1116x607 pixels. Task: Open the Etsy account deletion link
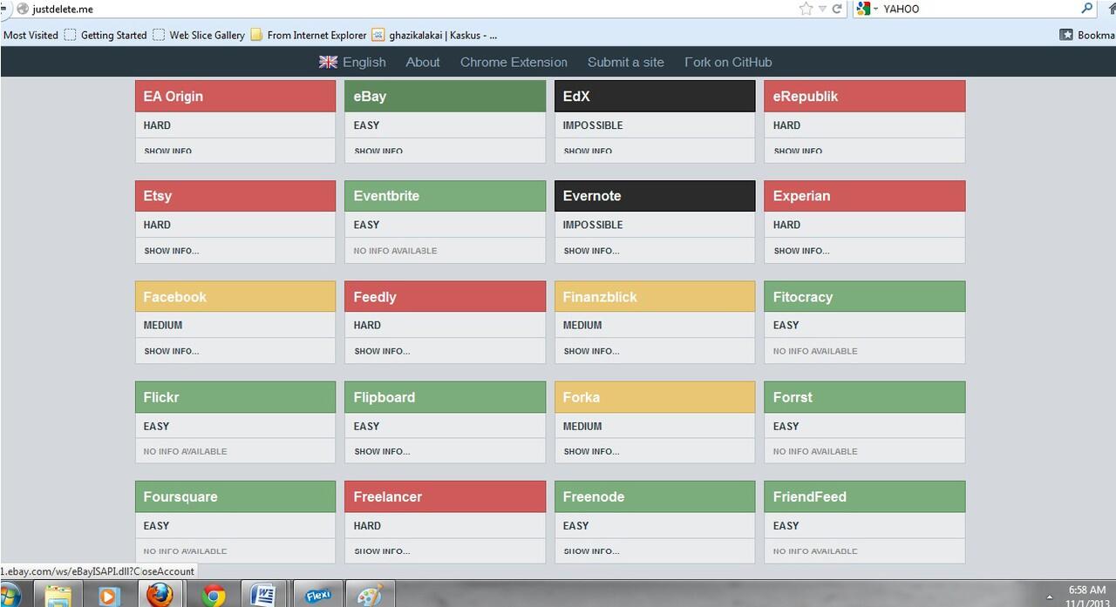pos(158,196)
